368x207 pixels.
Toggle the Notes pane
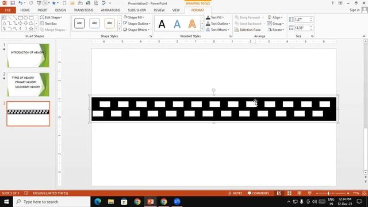point(235,193)
